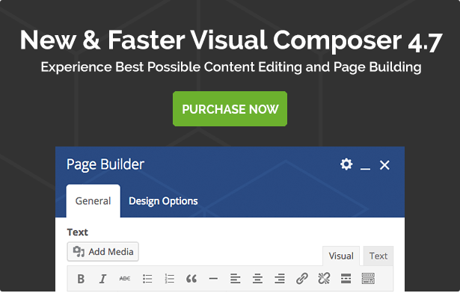This screenshot has width=460, height=299.
Task: Switch editor to Text mode tab
Action: (x=378, y=256)
